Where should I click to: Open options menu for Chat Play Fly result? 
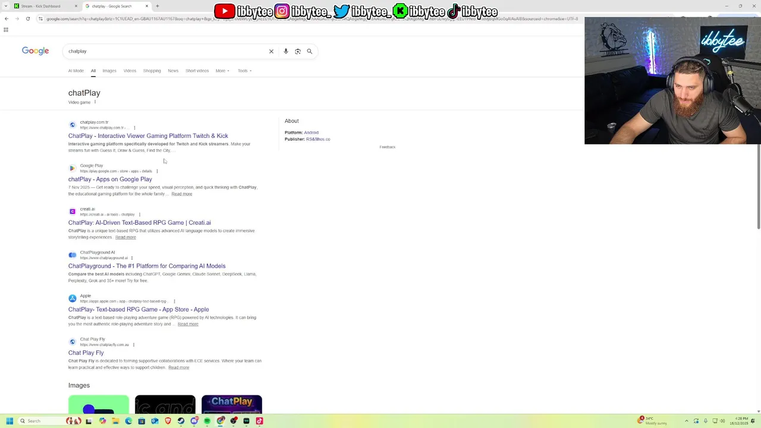[134, 345]
